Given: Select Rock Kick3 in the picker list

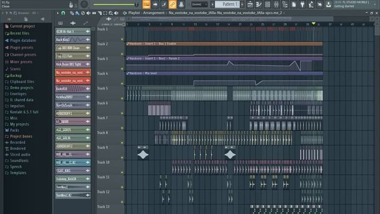Looking at the screenshot, I should tap(72, 40).
